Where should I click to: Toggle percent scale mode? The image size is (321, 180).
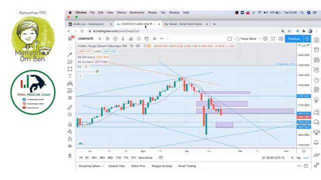(x=292, y=157)
